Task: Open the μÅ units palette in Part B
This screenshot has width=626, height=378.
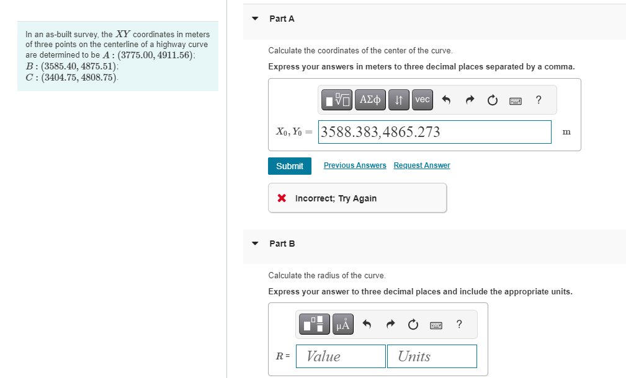Action: click(342, 323)
